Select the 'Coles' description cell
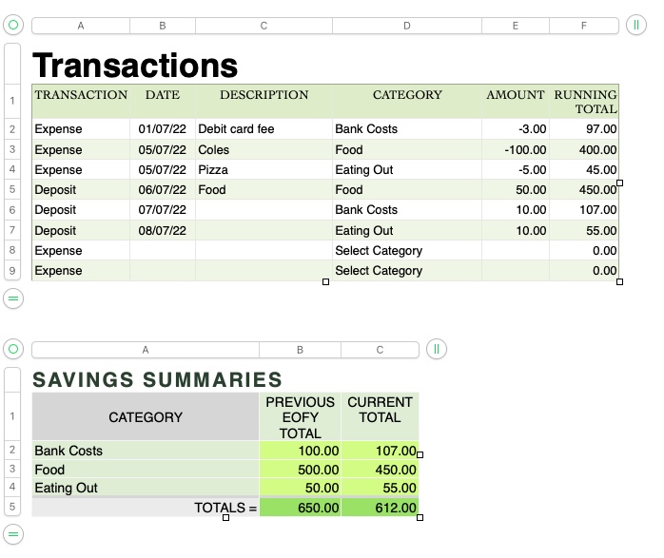 tap(264, 150)
